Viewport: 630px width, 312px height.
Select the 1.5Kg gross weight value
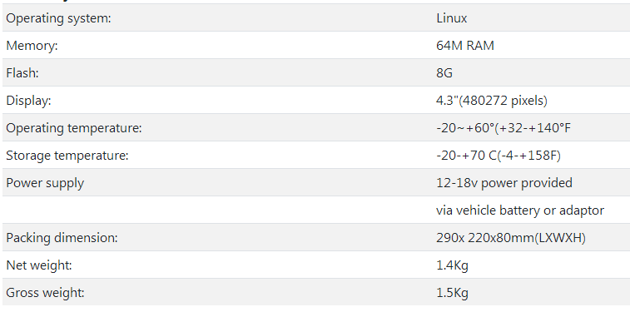click(x=452, y=293)
